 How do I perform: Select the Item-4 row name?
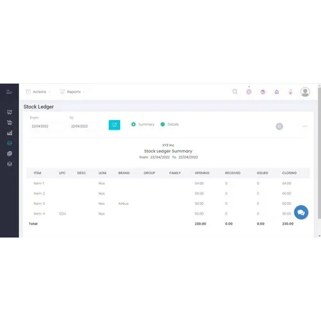(x=39, y=214)
